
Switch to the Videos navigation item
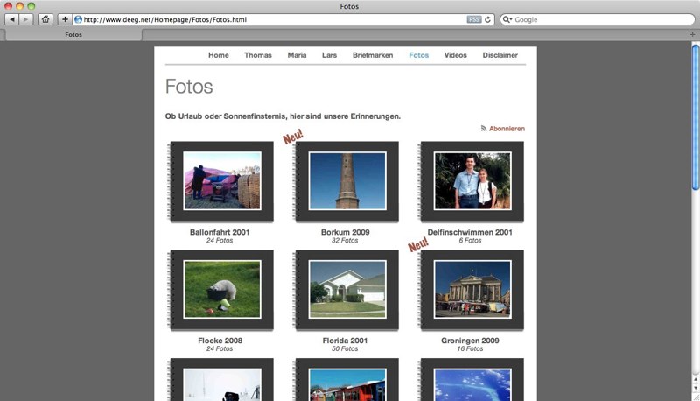pyautogui.click(x=455, y=55)
